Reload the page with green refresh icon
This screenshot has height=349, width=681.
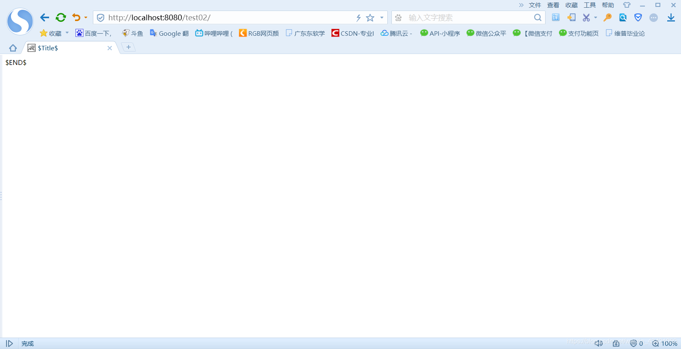pyautogui.click(x=61, y=17)
